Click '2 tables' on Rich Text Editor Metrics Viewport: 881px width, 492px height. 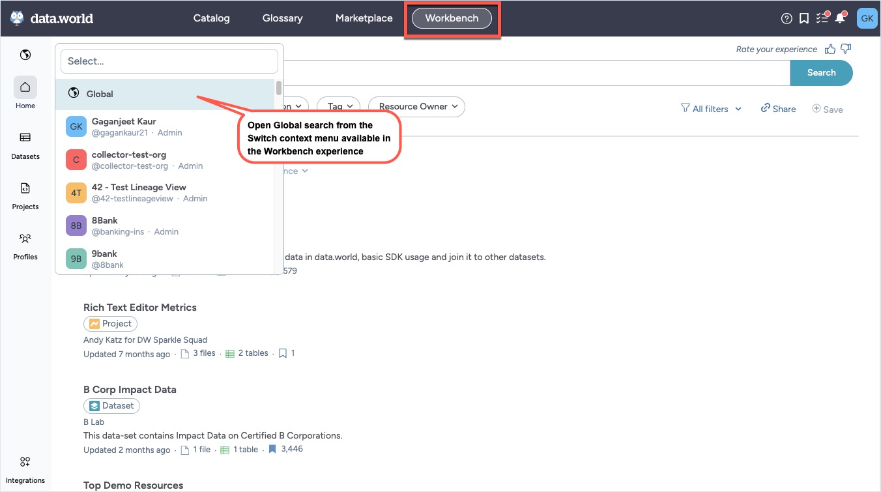pyautogui.click(x=247, y=353)
